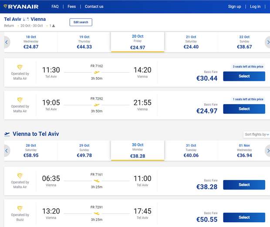Select the 18 Oct Wednesday €24.87 date tab
Image resolution: width=270 pixels, height=227 pixels.
[x=31, y=42]
